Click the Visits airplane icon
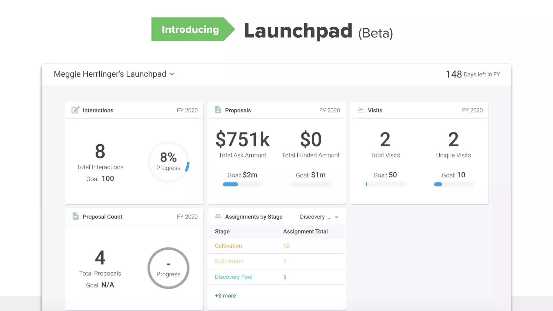Screen dimensions: 553x311 point(361,110)
